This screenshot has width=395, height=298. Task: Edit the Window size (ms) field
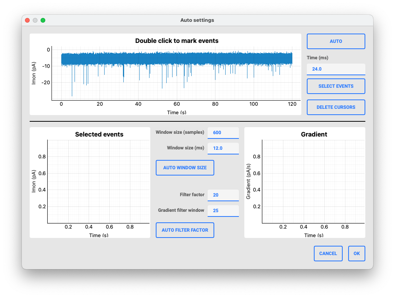223,148
